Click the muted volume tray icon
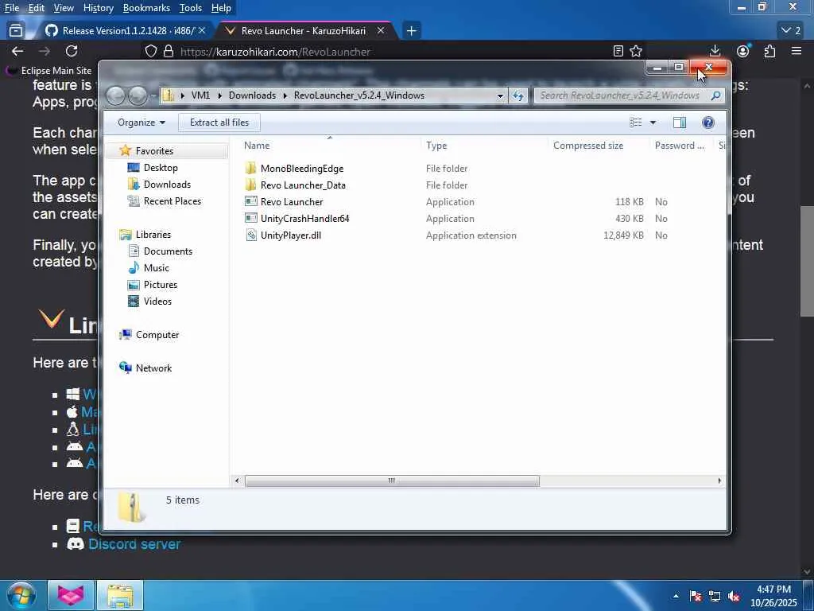This screenshot has width=814, height=611. [x=734, y=597]
